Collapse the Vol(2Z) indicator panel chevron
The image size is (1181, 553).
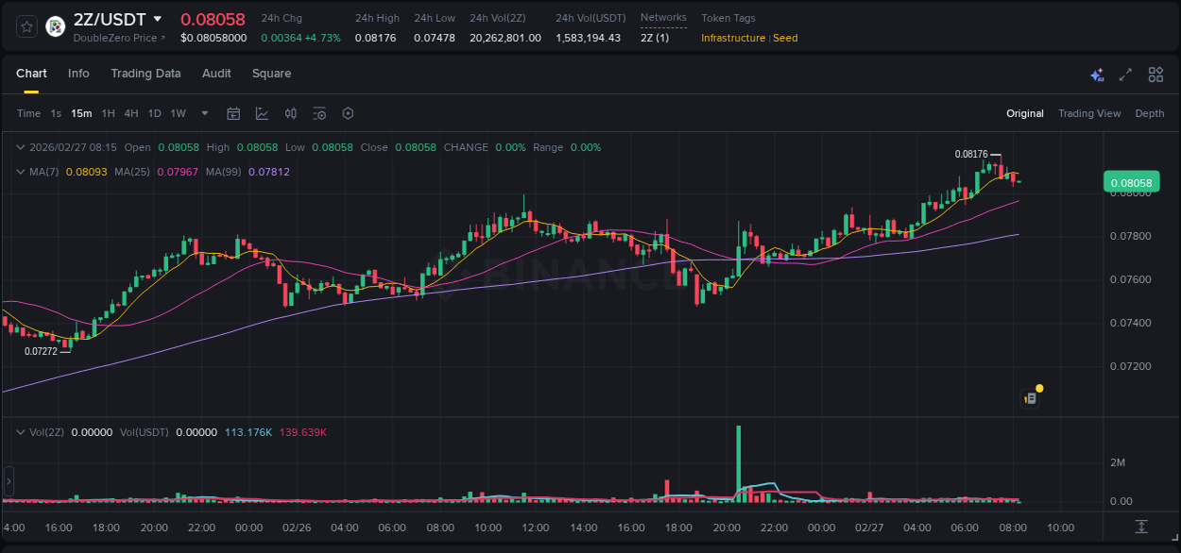click(19, 431)
